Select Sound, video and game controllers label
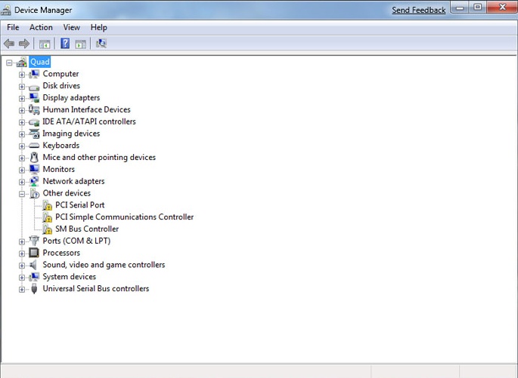 click(104, 265)
